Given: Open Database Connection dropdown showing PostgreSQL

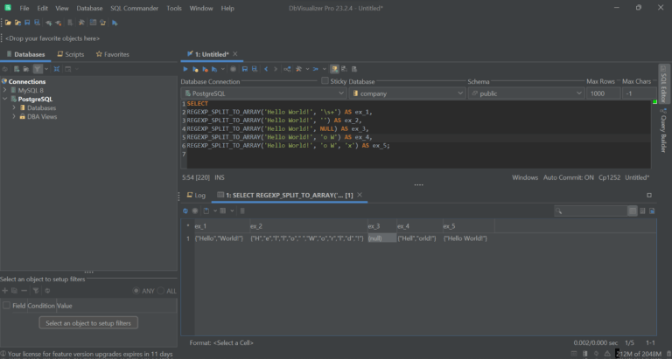Looking at the screenshot, I should pyautogui.click(x=263, y=93).
